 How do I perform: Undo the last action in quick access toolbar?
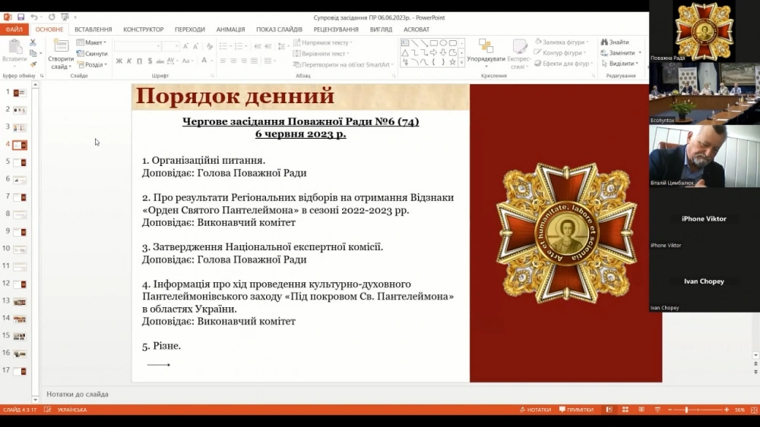point(34,17)
